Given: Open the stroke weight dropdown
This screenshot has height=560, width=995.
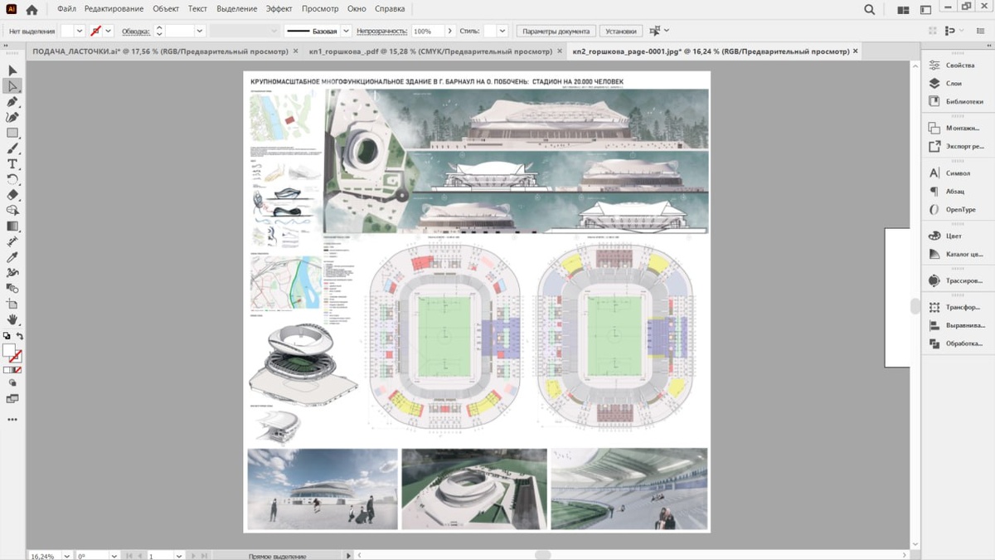Looking at the screenshot, I should (199, 31).
